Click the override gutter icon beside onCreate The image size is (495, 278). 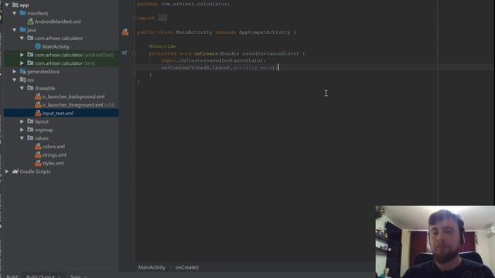pos(125,53)
